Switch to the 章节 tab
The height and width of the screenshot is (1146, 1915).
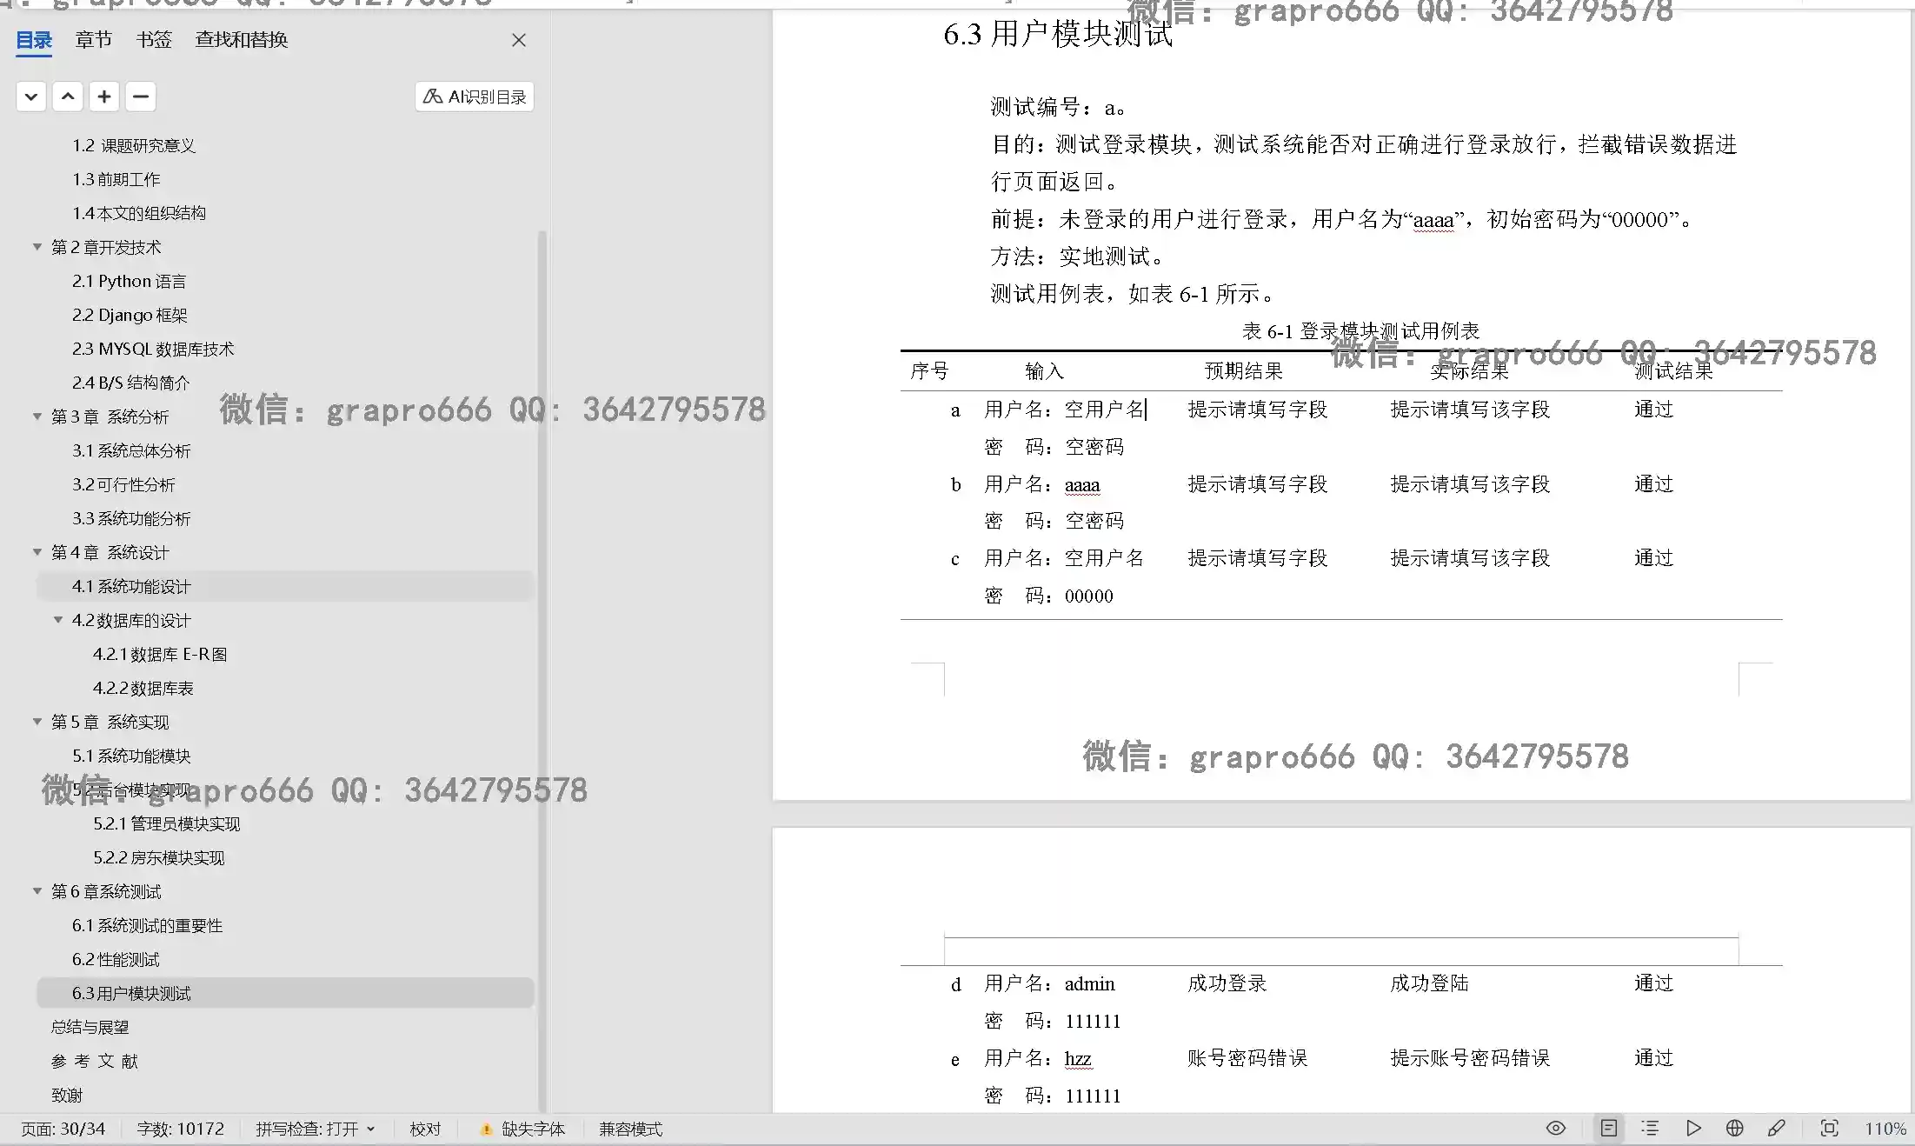pos(93,39)
